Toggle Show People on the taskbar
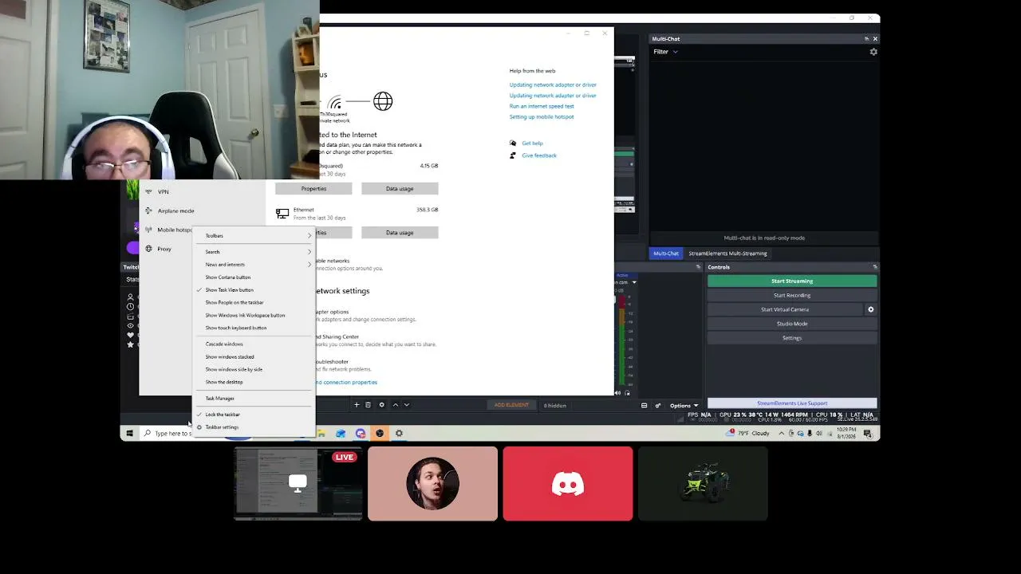 pos(235,303)
